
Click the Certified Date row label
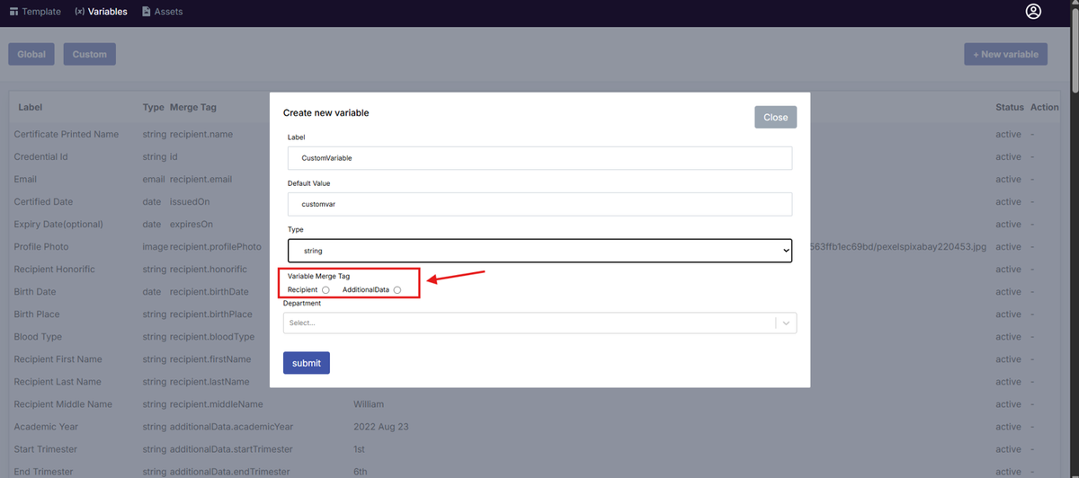click(x=43, y=201)
